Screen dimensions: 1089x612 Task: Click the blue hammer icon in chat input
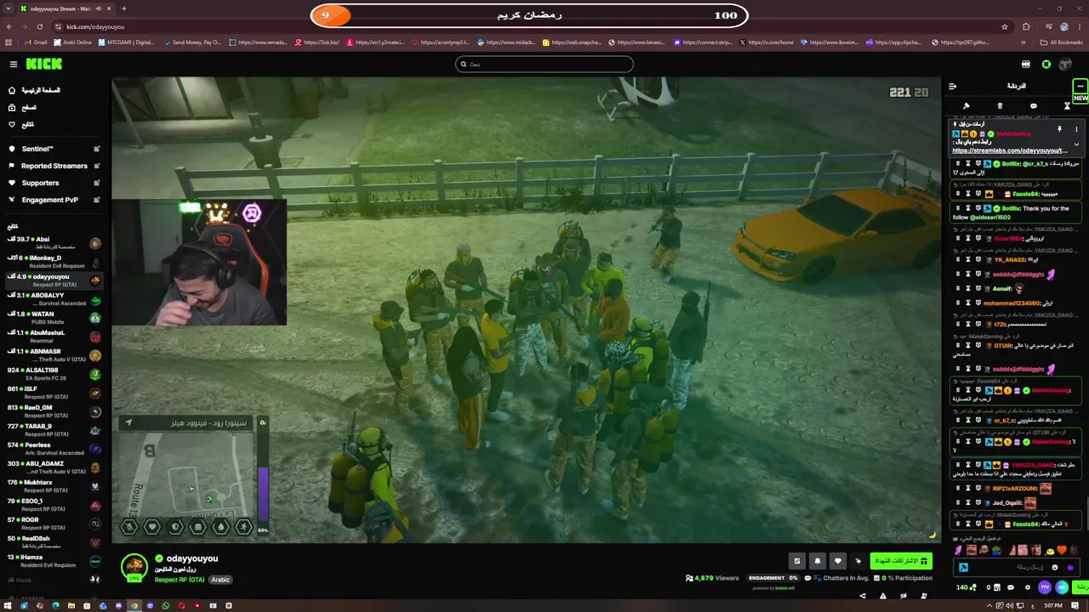(963, 567)
